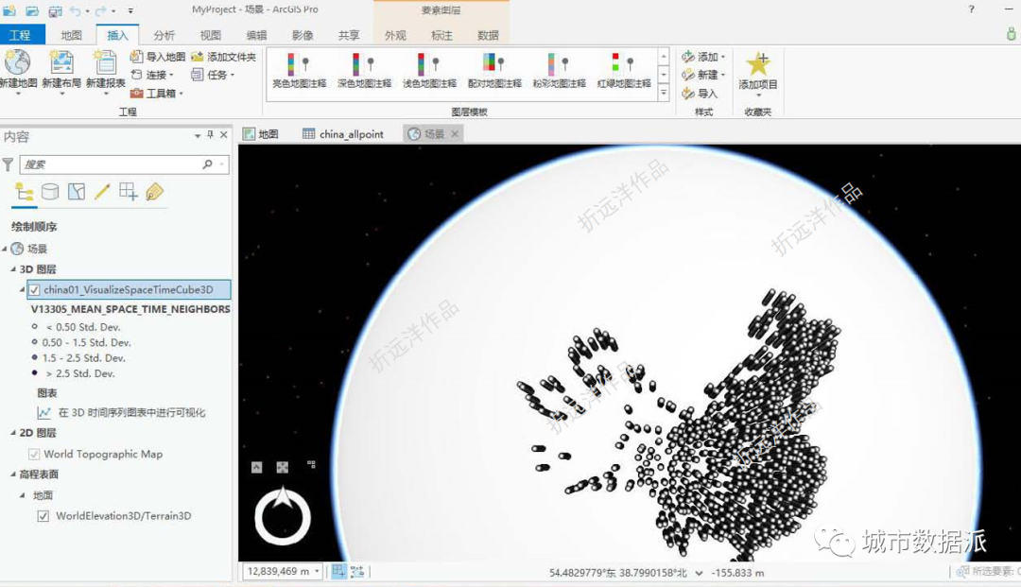Click the Contents pane search field
Image resolution: width=1021 pixels, height=587 pixels.
coord(124,164)
